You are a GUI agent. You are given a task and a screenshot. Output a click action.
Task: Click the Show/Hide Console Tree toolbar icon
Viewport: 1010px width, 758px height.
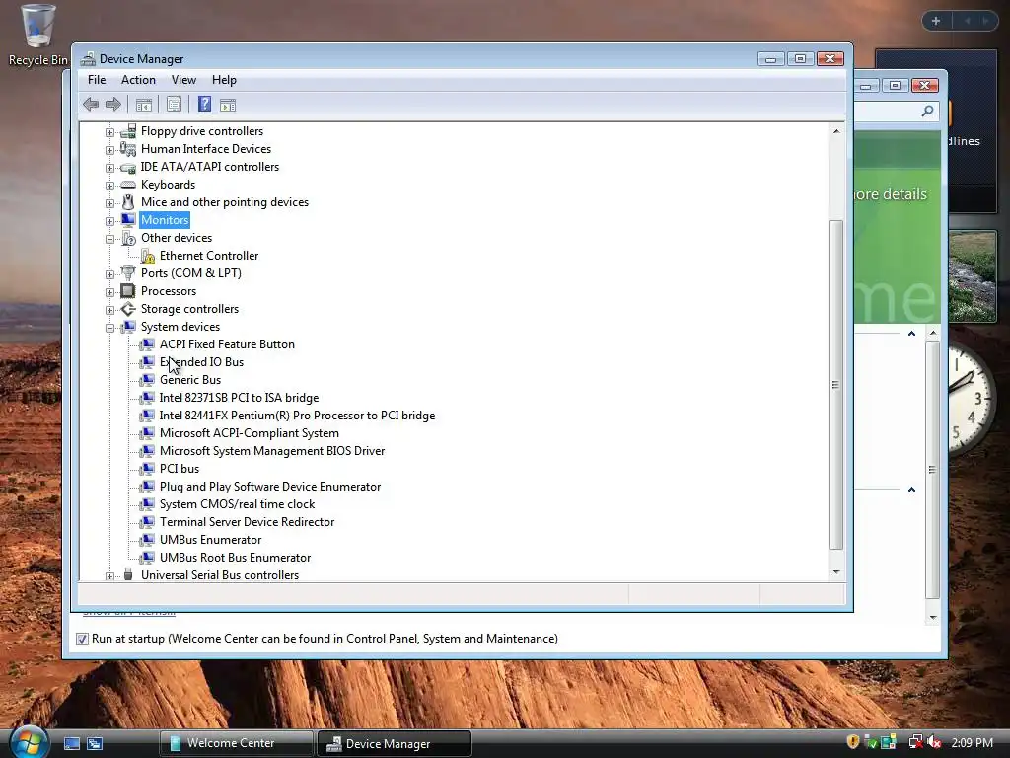(144, 105)
